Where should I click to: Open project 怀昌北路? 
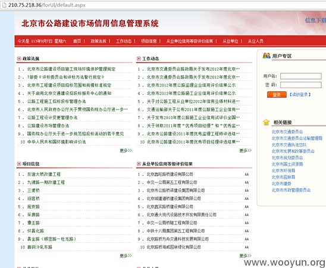pos(36,231)
